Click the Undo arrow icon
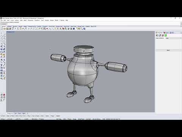Image resolution: width=182 pixels, height=137 pixels. pyautogui.click(x=23, y=29)
